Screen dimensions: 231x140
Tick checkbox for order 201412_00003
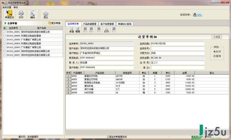4,47
